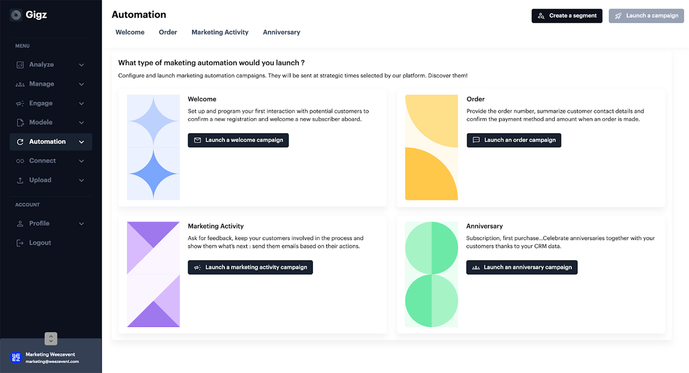Click the Profile person icon in sidebar
The width and height of the screenshot is (689, 373).
[x=20, y=224]
